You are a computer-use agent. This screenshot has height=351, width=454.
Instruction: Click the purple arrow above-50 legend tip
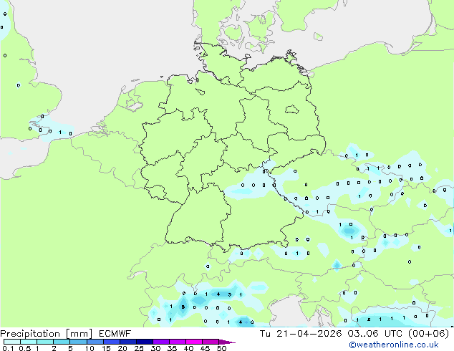tap(227, 342)
